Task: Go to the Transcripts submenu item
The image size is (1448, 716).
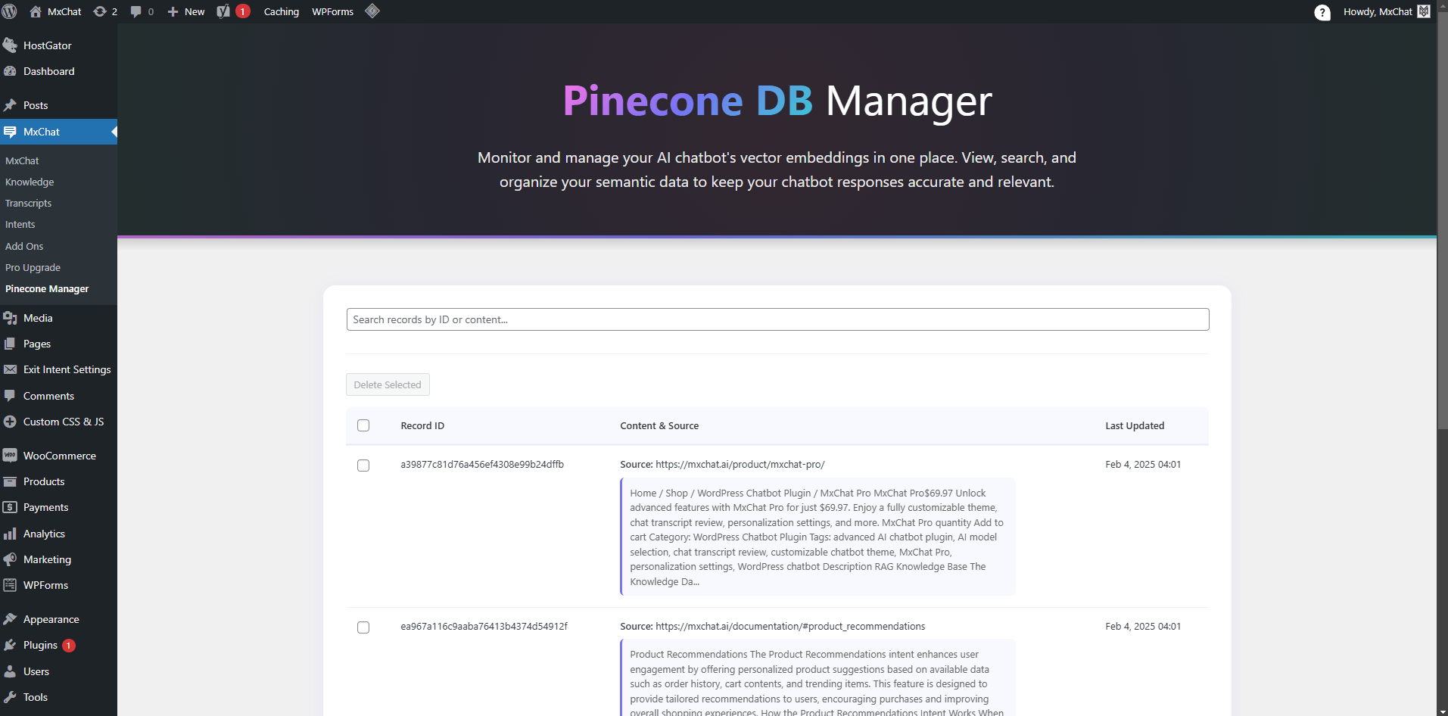Action: 29,203
